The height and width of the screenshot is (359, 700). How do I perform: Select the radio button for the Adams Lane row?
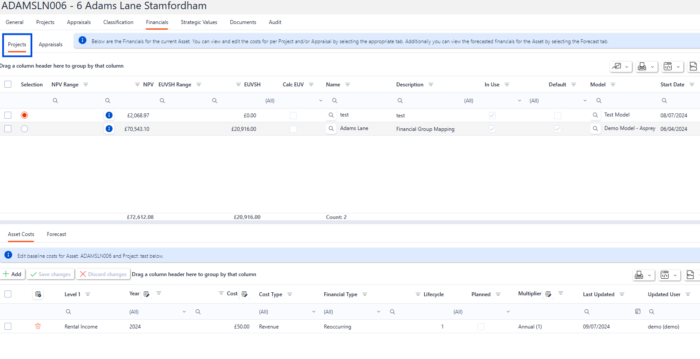[24, 129]
